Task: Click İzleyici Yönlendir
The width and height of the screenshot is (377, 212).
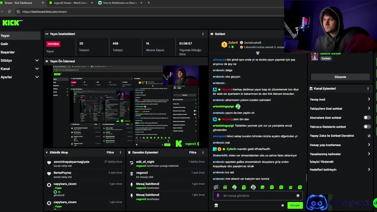Action: (322, 162)
